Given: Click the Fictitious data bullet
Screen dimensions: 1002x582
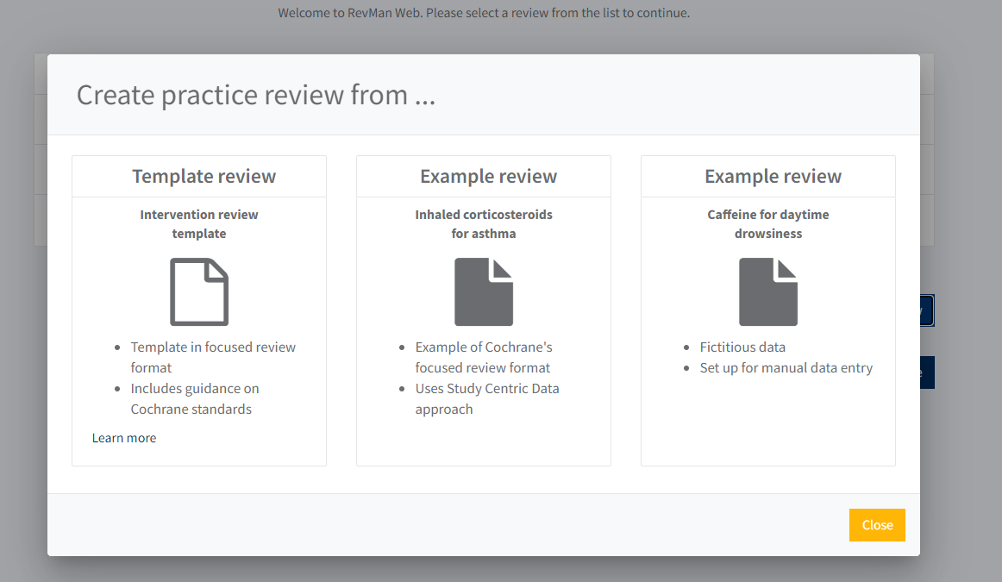Looking at the screenshot, I should [x=742, y=347].
